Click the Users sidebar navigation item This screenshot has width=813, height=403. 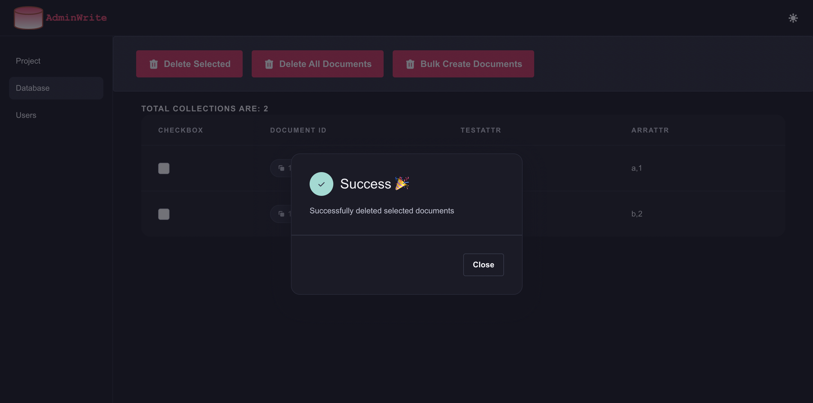pyautogui.click(x=26, y=115)
